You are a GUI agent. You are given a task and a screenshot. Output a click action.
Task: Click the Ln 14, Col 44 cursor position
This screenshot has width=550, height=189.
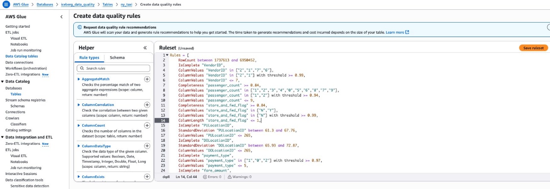coord(186,177)
